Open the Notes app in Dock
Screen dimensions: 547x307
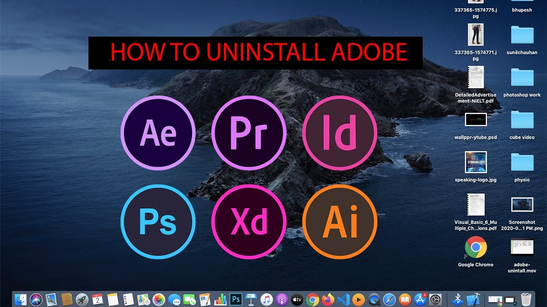113,299
